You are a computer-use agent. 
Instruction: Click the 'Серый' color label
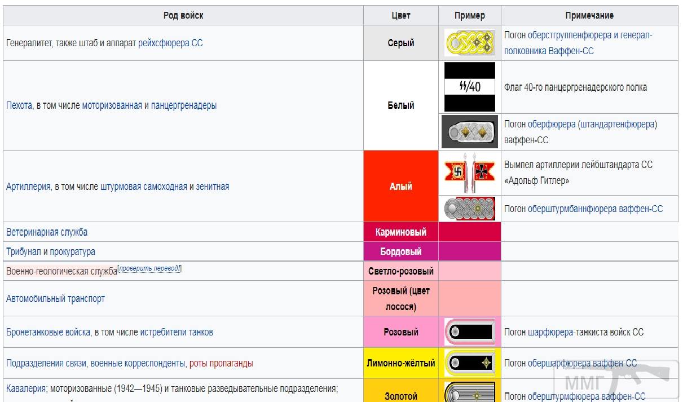click(401, 43)
